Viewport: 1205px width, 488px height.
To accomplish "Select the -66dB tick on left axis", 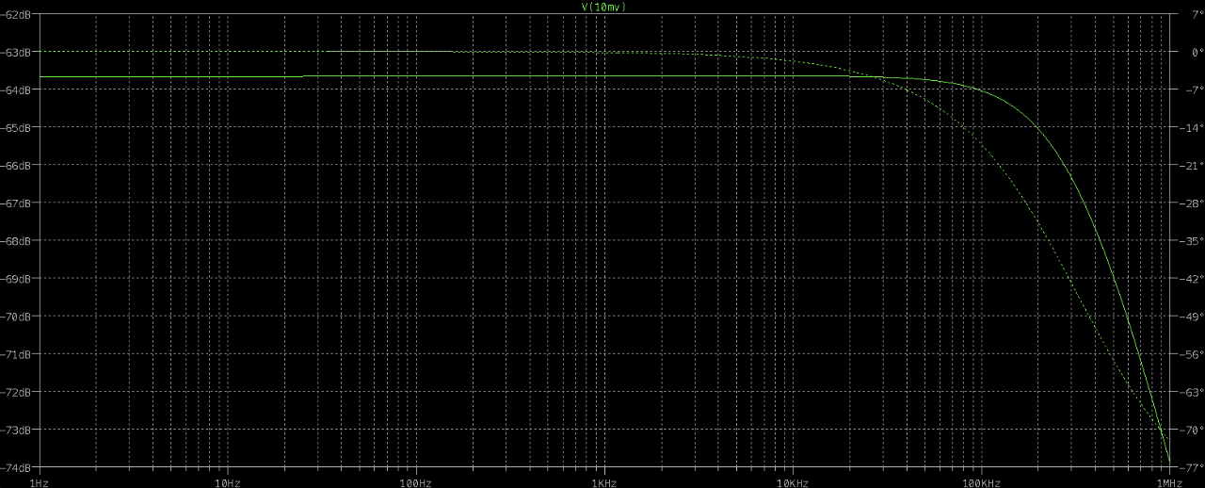I will click(15, 165).
